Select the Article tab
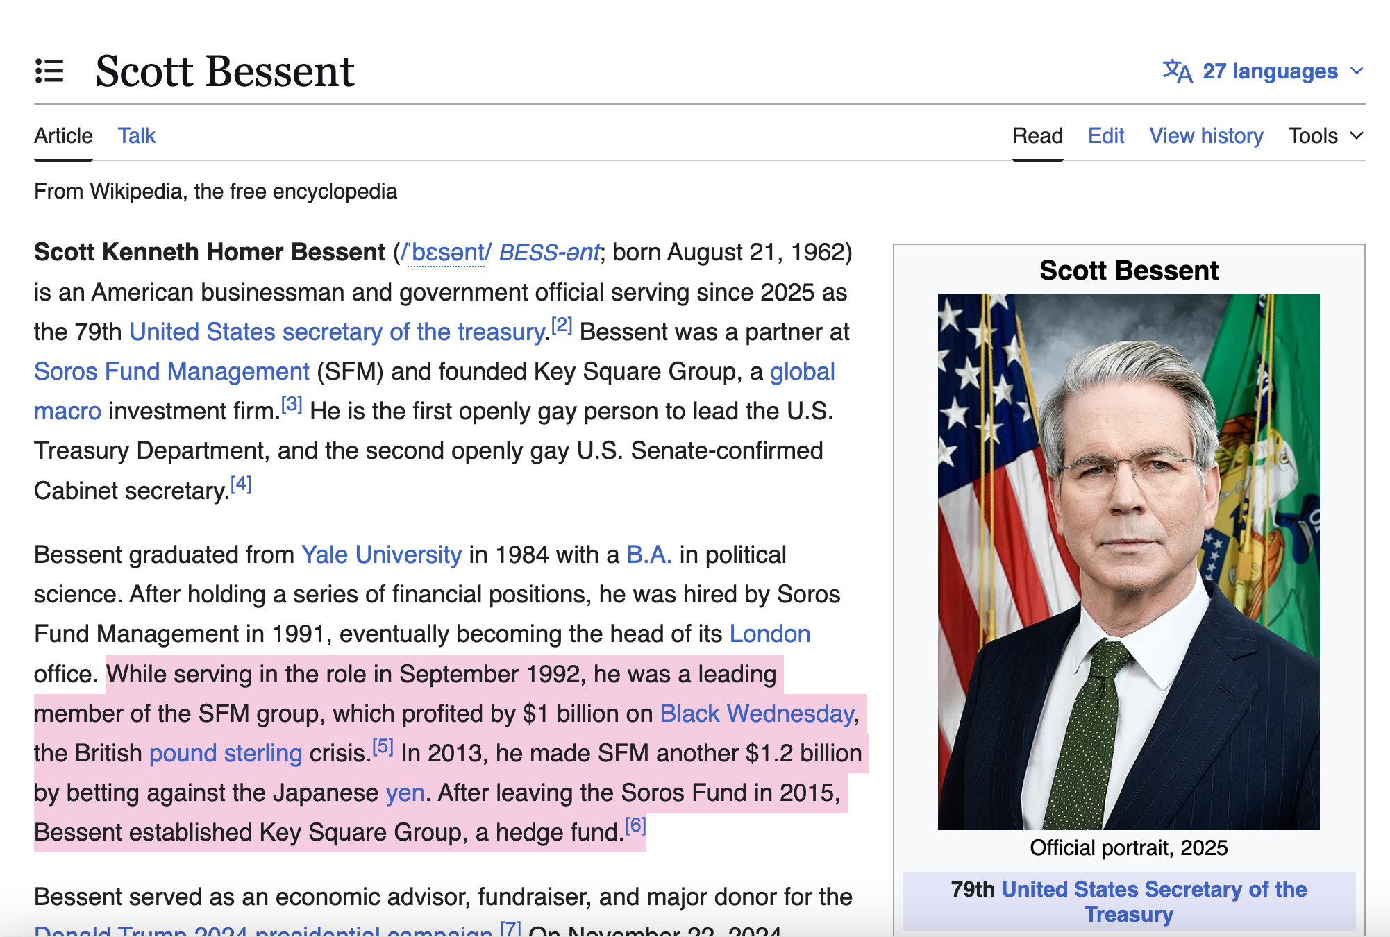Viewport: 1390px width, 937px height. tap(63, 135)
